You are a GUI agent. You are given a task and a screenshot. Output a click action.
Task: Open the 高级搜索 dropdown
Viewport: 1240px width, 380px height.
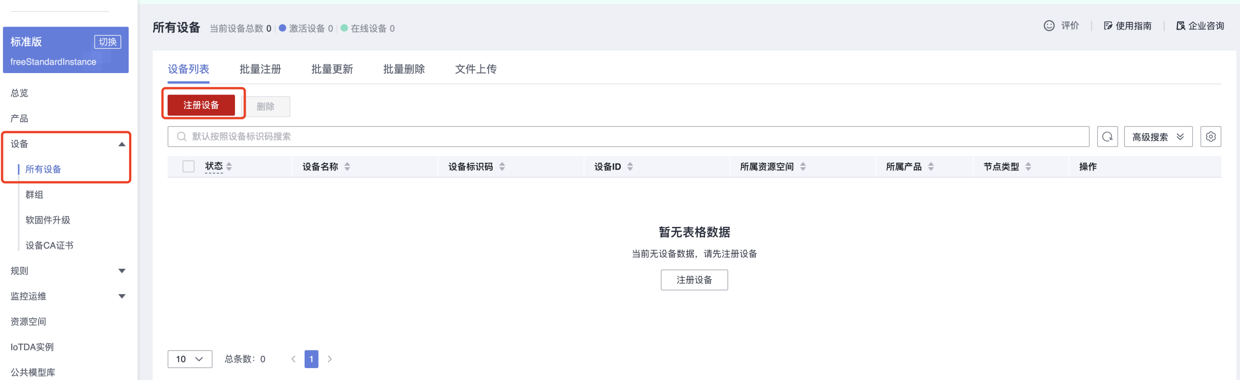(1158, 137)
